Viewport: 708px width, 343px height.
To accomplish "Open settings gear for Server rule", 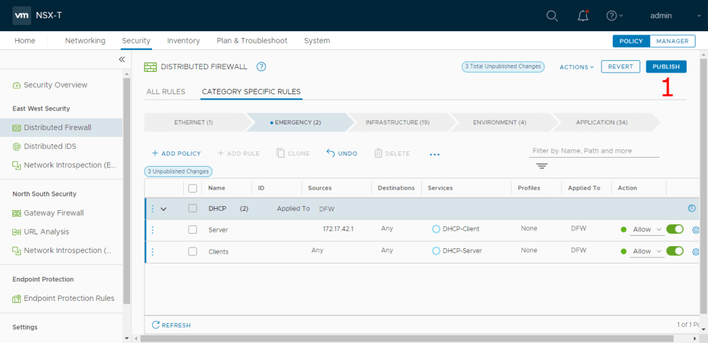I will tap(696, 230).
